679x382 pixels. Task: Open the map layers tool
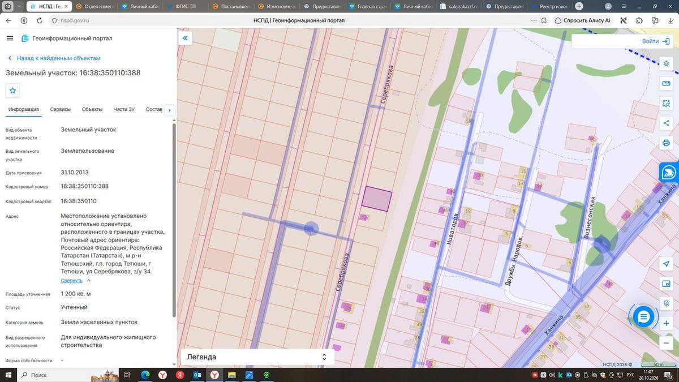pyautogui.click(x=666, y=64)
